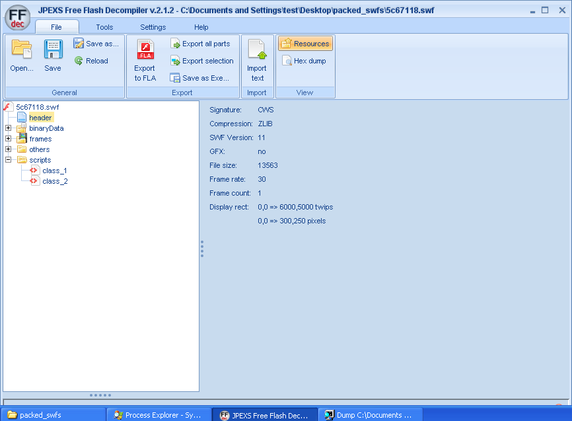Open the Help ribbon tab
572x421 pixels.
201,27
